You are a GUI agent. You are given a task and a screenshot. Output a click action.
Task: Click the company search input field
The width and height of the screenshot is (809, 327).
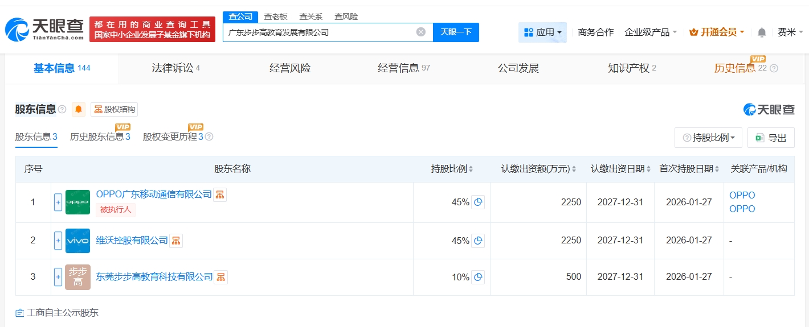(319, 32)
